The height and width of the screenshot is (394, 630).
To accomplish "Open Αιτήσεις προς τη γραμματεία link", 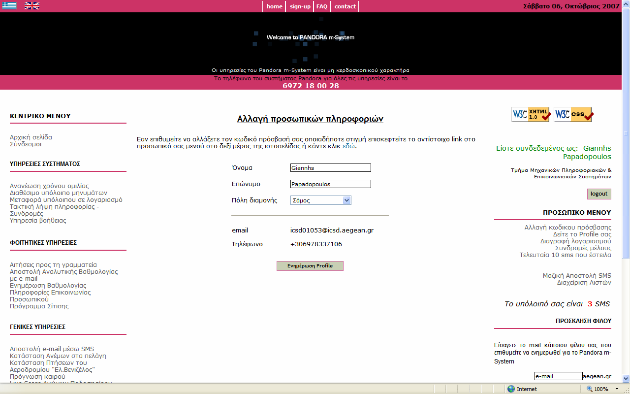I will pos(53,265).
